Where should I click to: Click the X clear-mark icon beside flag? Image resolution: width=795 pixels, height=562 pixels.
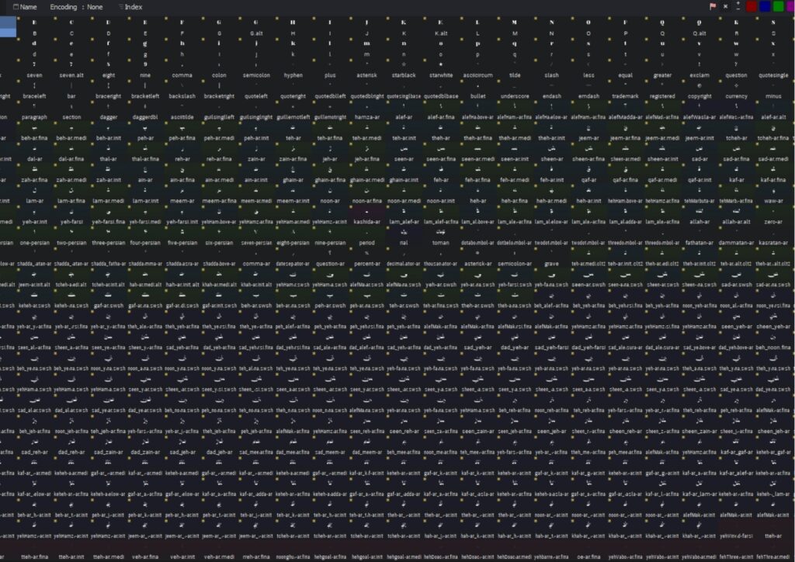tap(725, 6)
